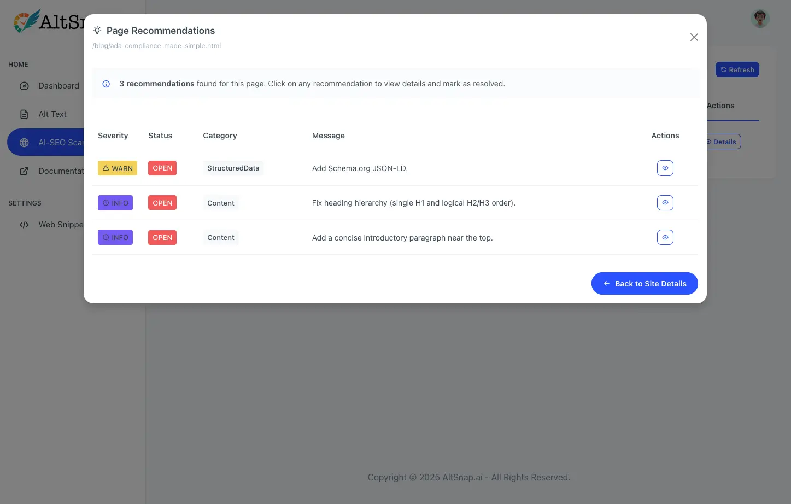Click INFO badge in introductory paragraph row

click(x=115, y=237)
